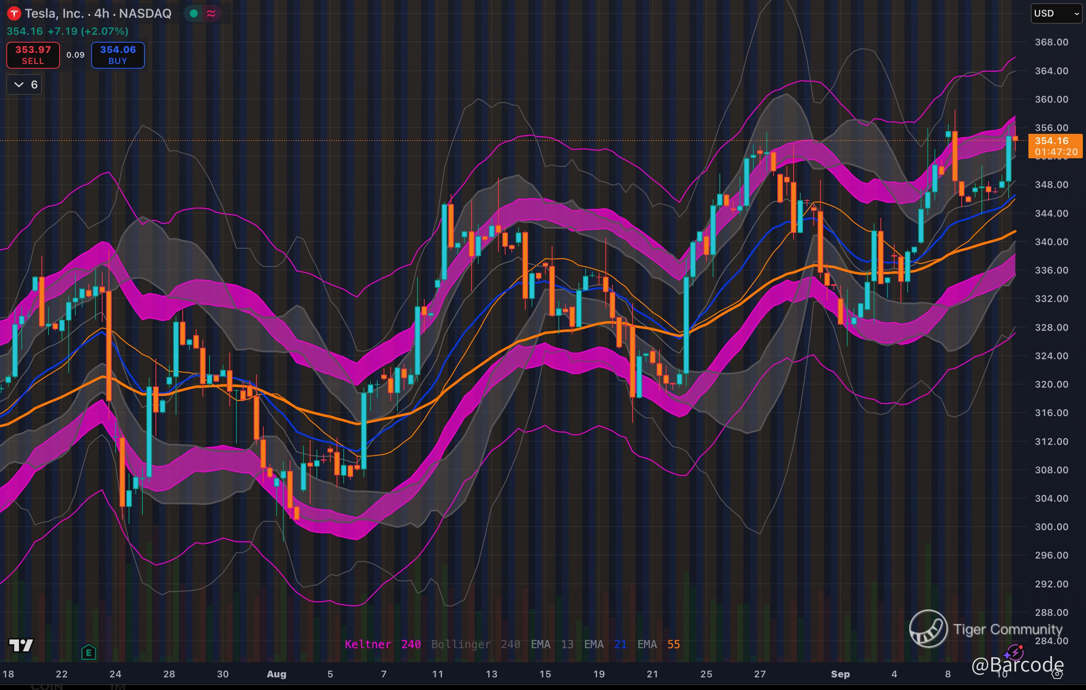Select the Bollinger 240 indicator label
This screenshot has width=1086, height=690.
click(x=476, y=645)
